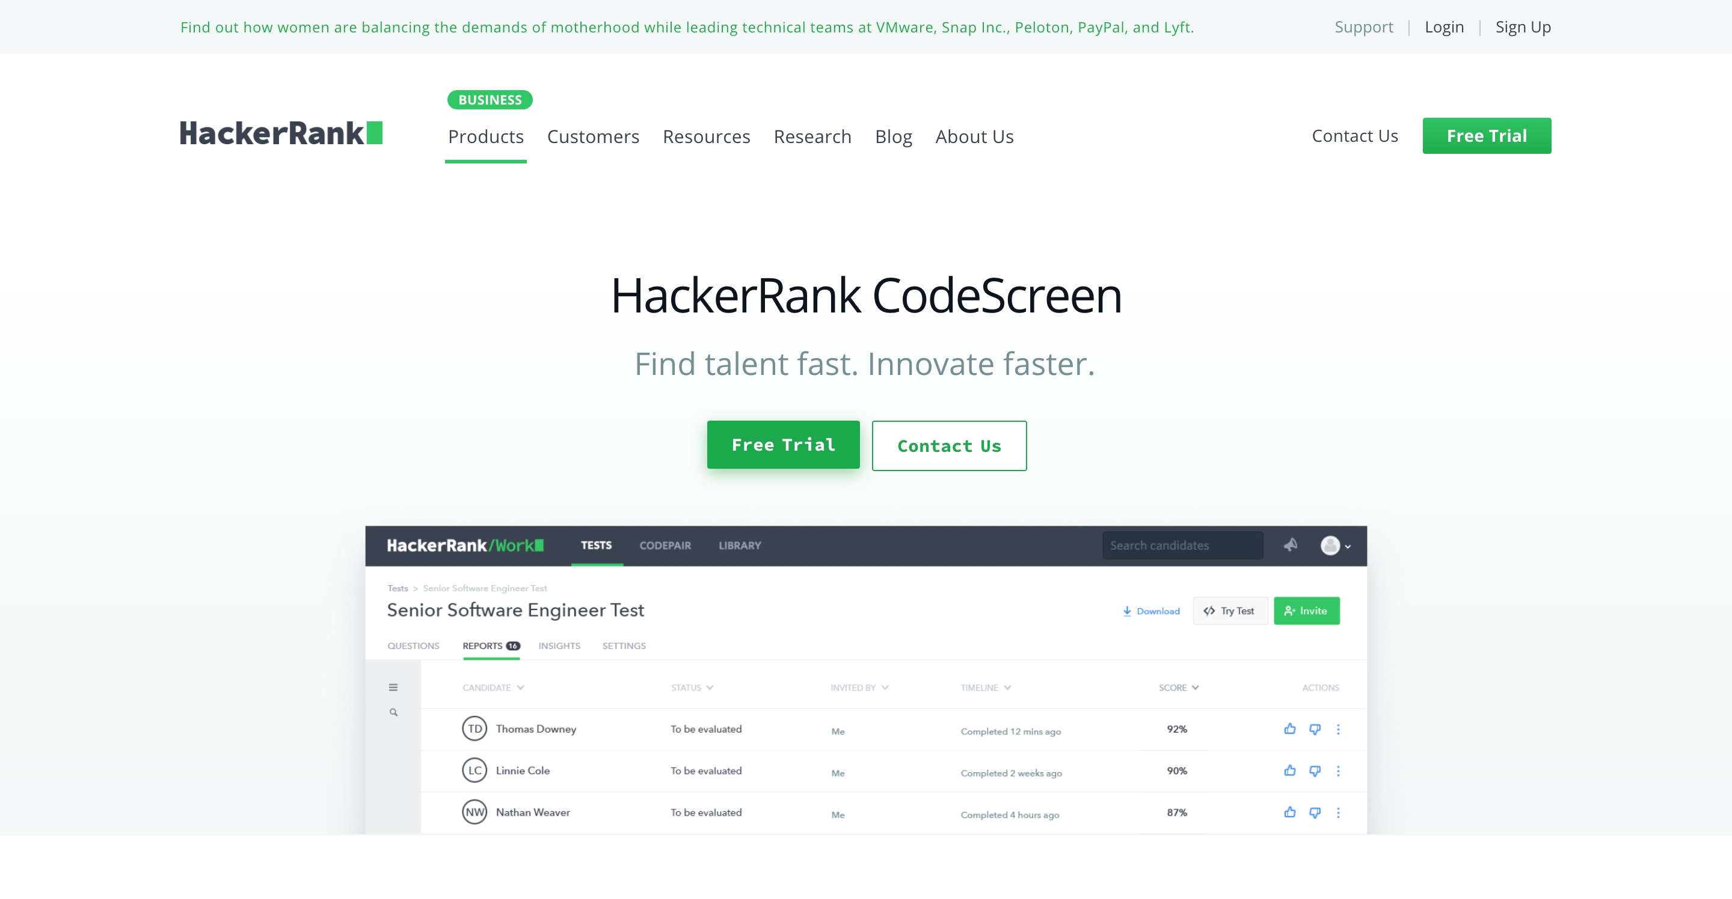This screenshot has width=1732, height=899.
Task: Select candidate name Linnie Cole
Action: coord(523,770)
